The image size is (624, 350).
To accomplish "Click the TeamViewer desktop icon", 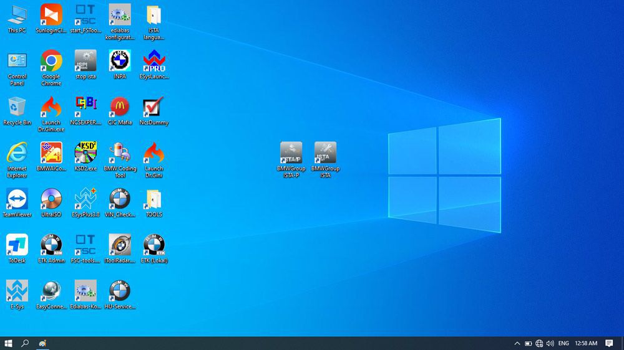I will coord(17,203).
